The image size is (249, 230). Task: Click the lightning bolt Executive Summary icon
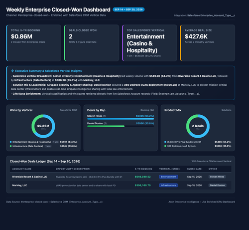point(12,71)
